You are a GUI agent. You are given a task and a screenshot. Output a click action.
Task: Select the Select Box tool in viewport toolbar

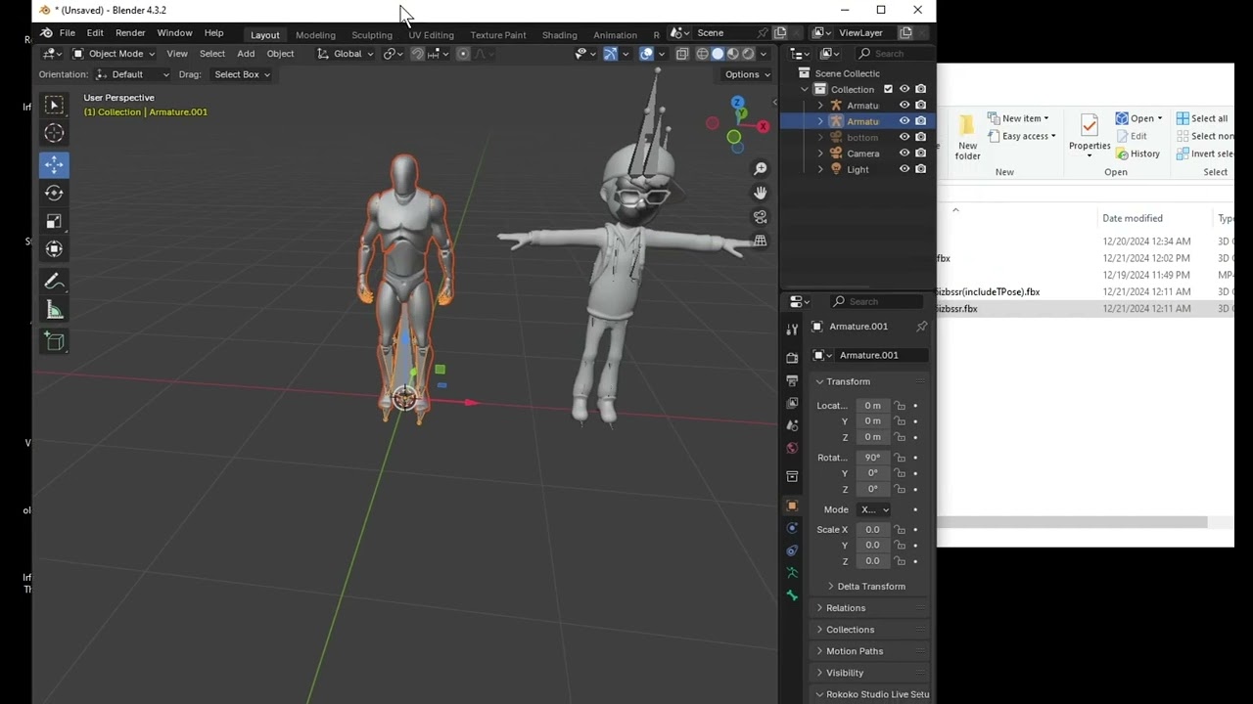[x=54, y=104]
